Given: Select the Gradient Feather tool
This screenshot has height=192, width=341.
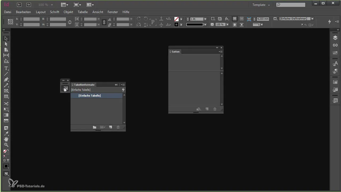Looking at the screenshot, I should click(x=6, y=121).
